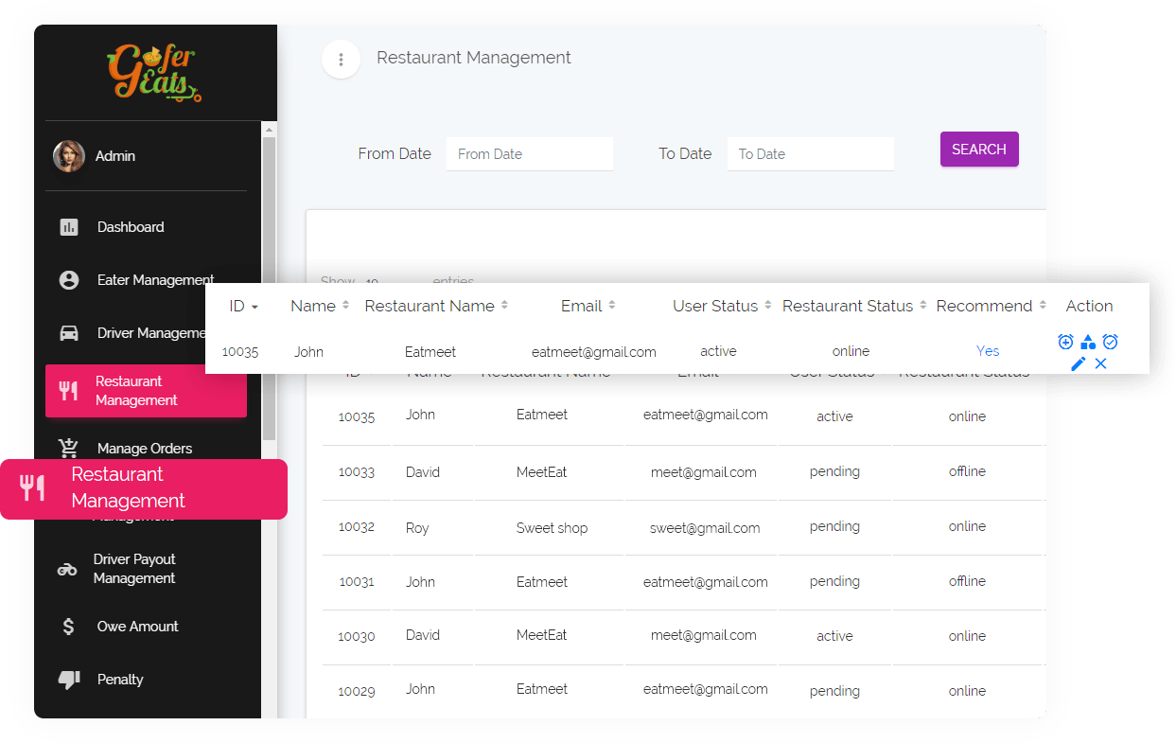This screenshot has width=1176, height=743.
Task: Click the alarm-check icon in Action column
Action: tap(1111, 342)
